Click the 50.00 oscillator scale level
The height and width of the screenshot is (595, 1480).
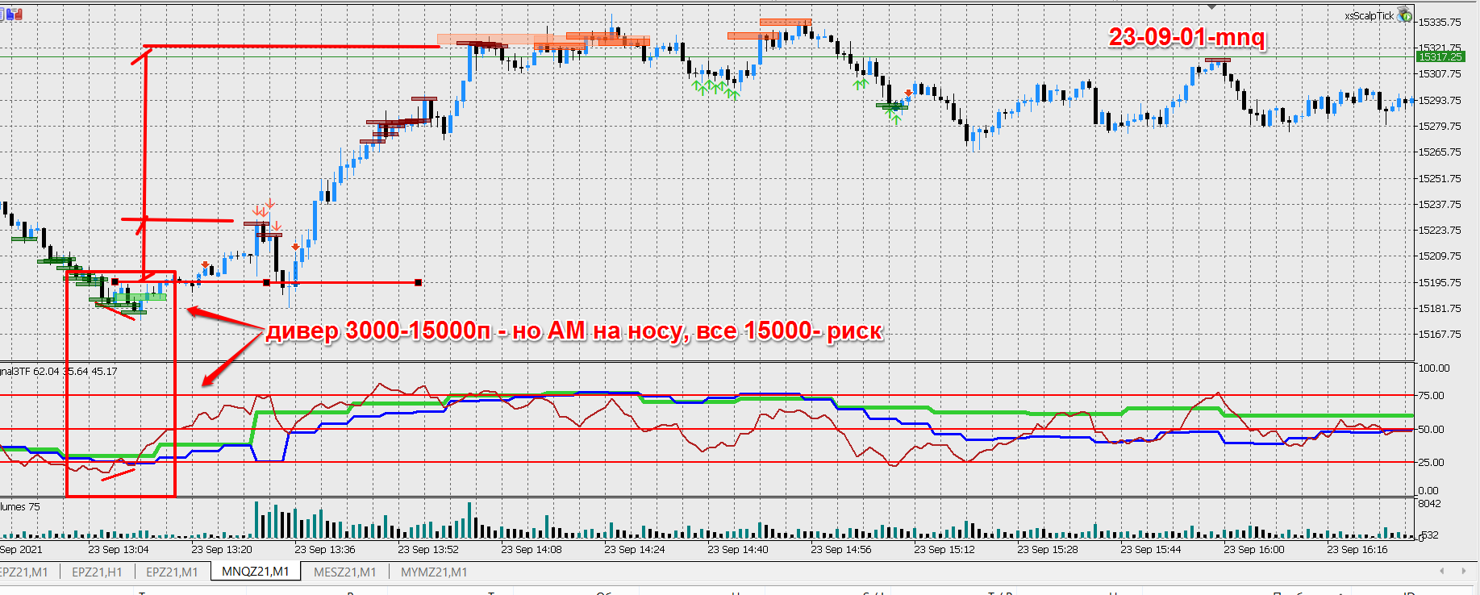tap(1431, 429)
